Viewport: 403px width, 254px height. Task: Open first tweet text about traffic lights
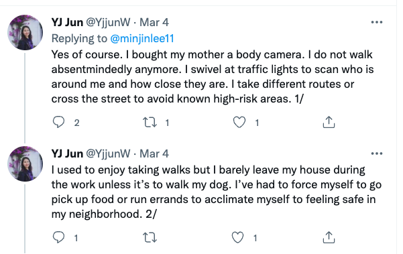(x=213, y=76)
